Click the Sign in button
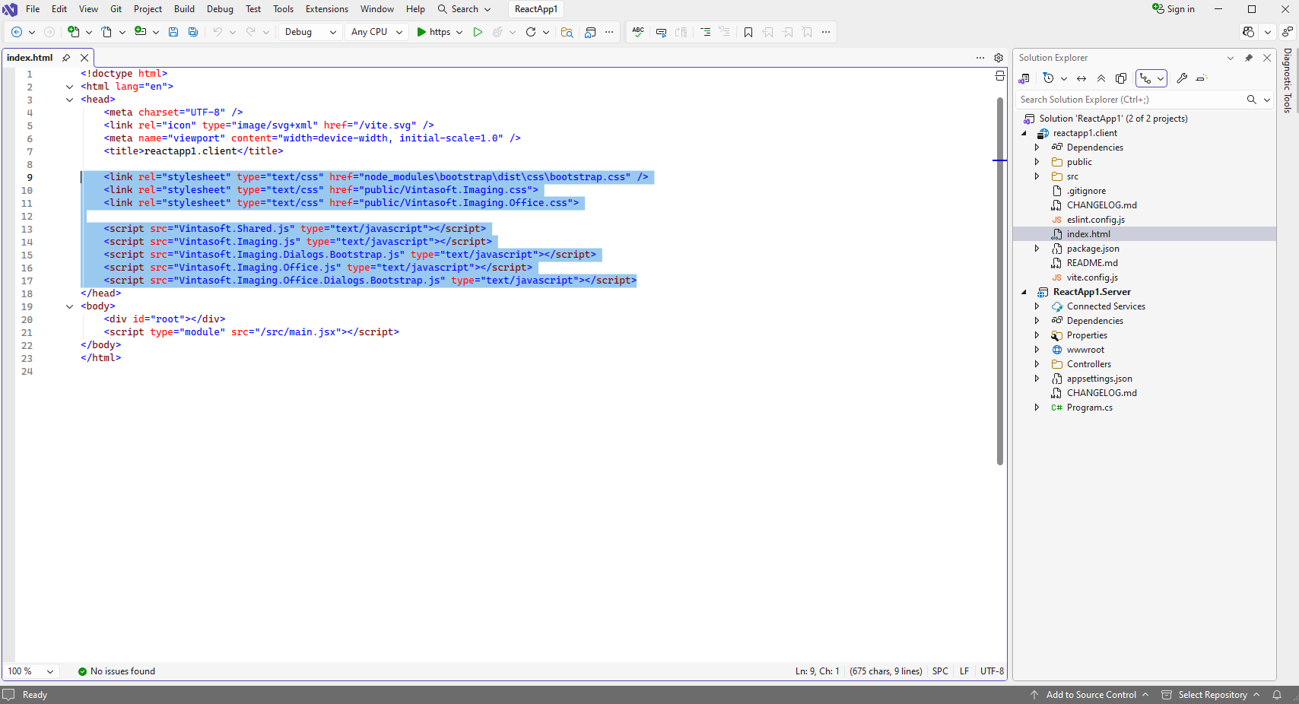 pyautogui.click(x=1174, y=9)
